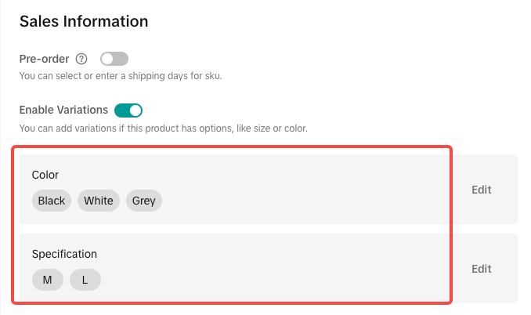The width and height of the screenshot is (531, 315).
Task: Click the Sales Information heading
Action: point(84,21)
